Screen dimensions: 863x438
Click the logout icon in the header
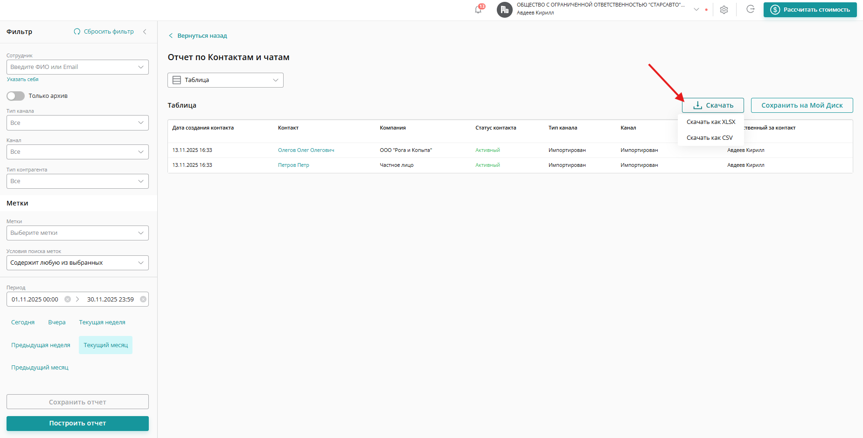click(x=751, y=9)
